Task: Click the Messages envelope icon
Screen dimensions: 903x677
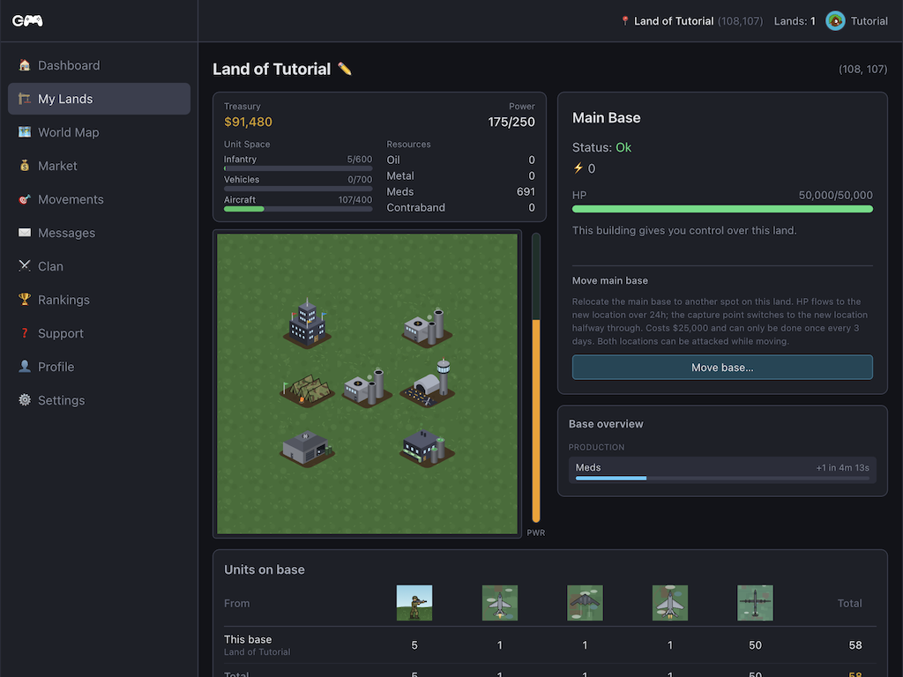Action: pyautogui.click(x=24, y=233)
